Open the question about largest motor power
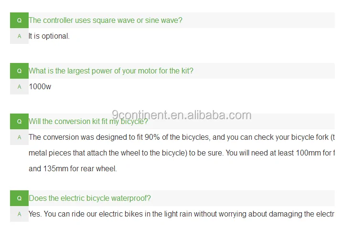Image resolution: width=362 pixels, height=228 pixels. (111, 71)
